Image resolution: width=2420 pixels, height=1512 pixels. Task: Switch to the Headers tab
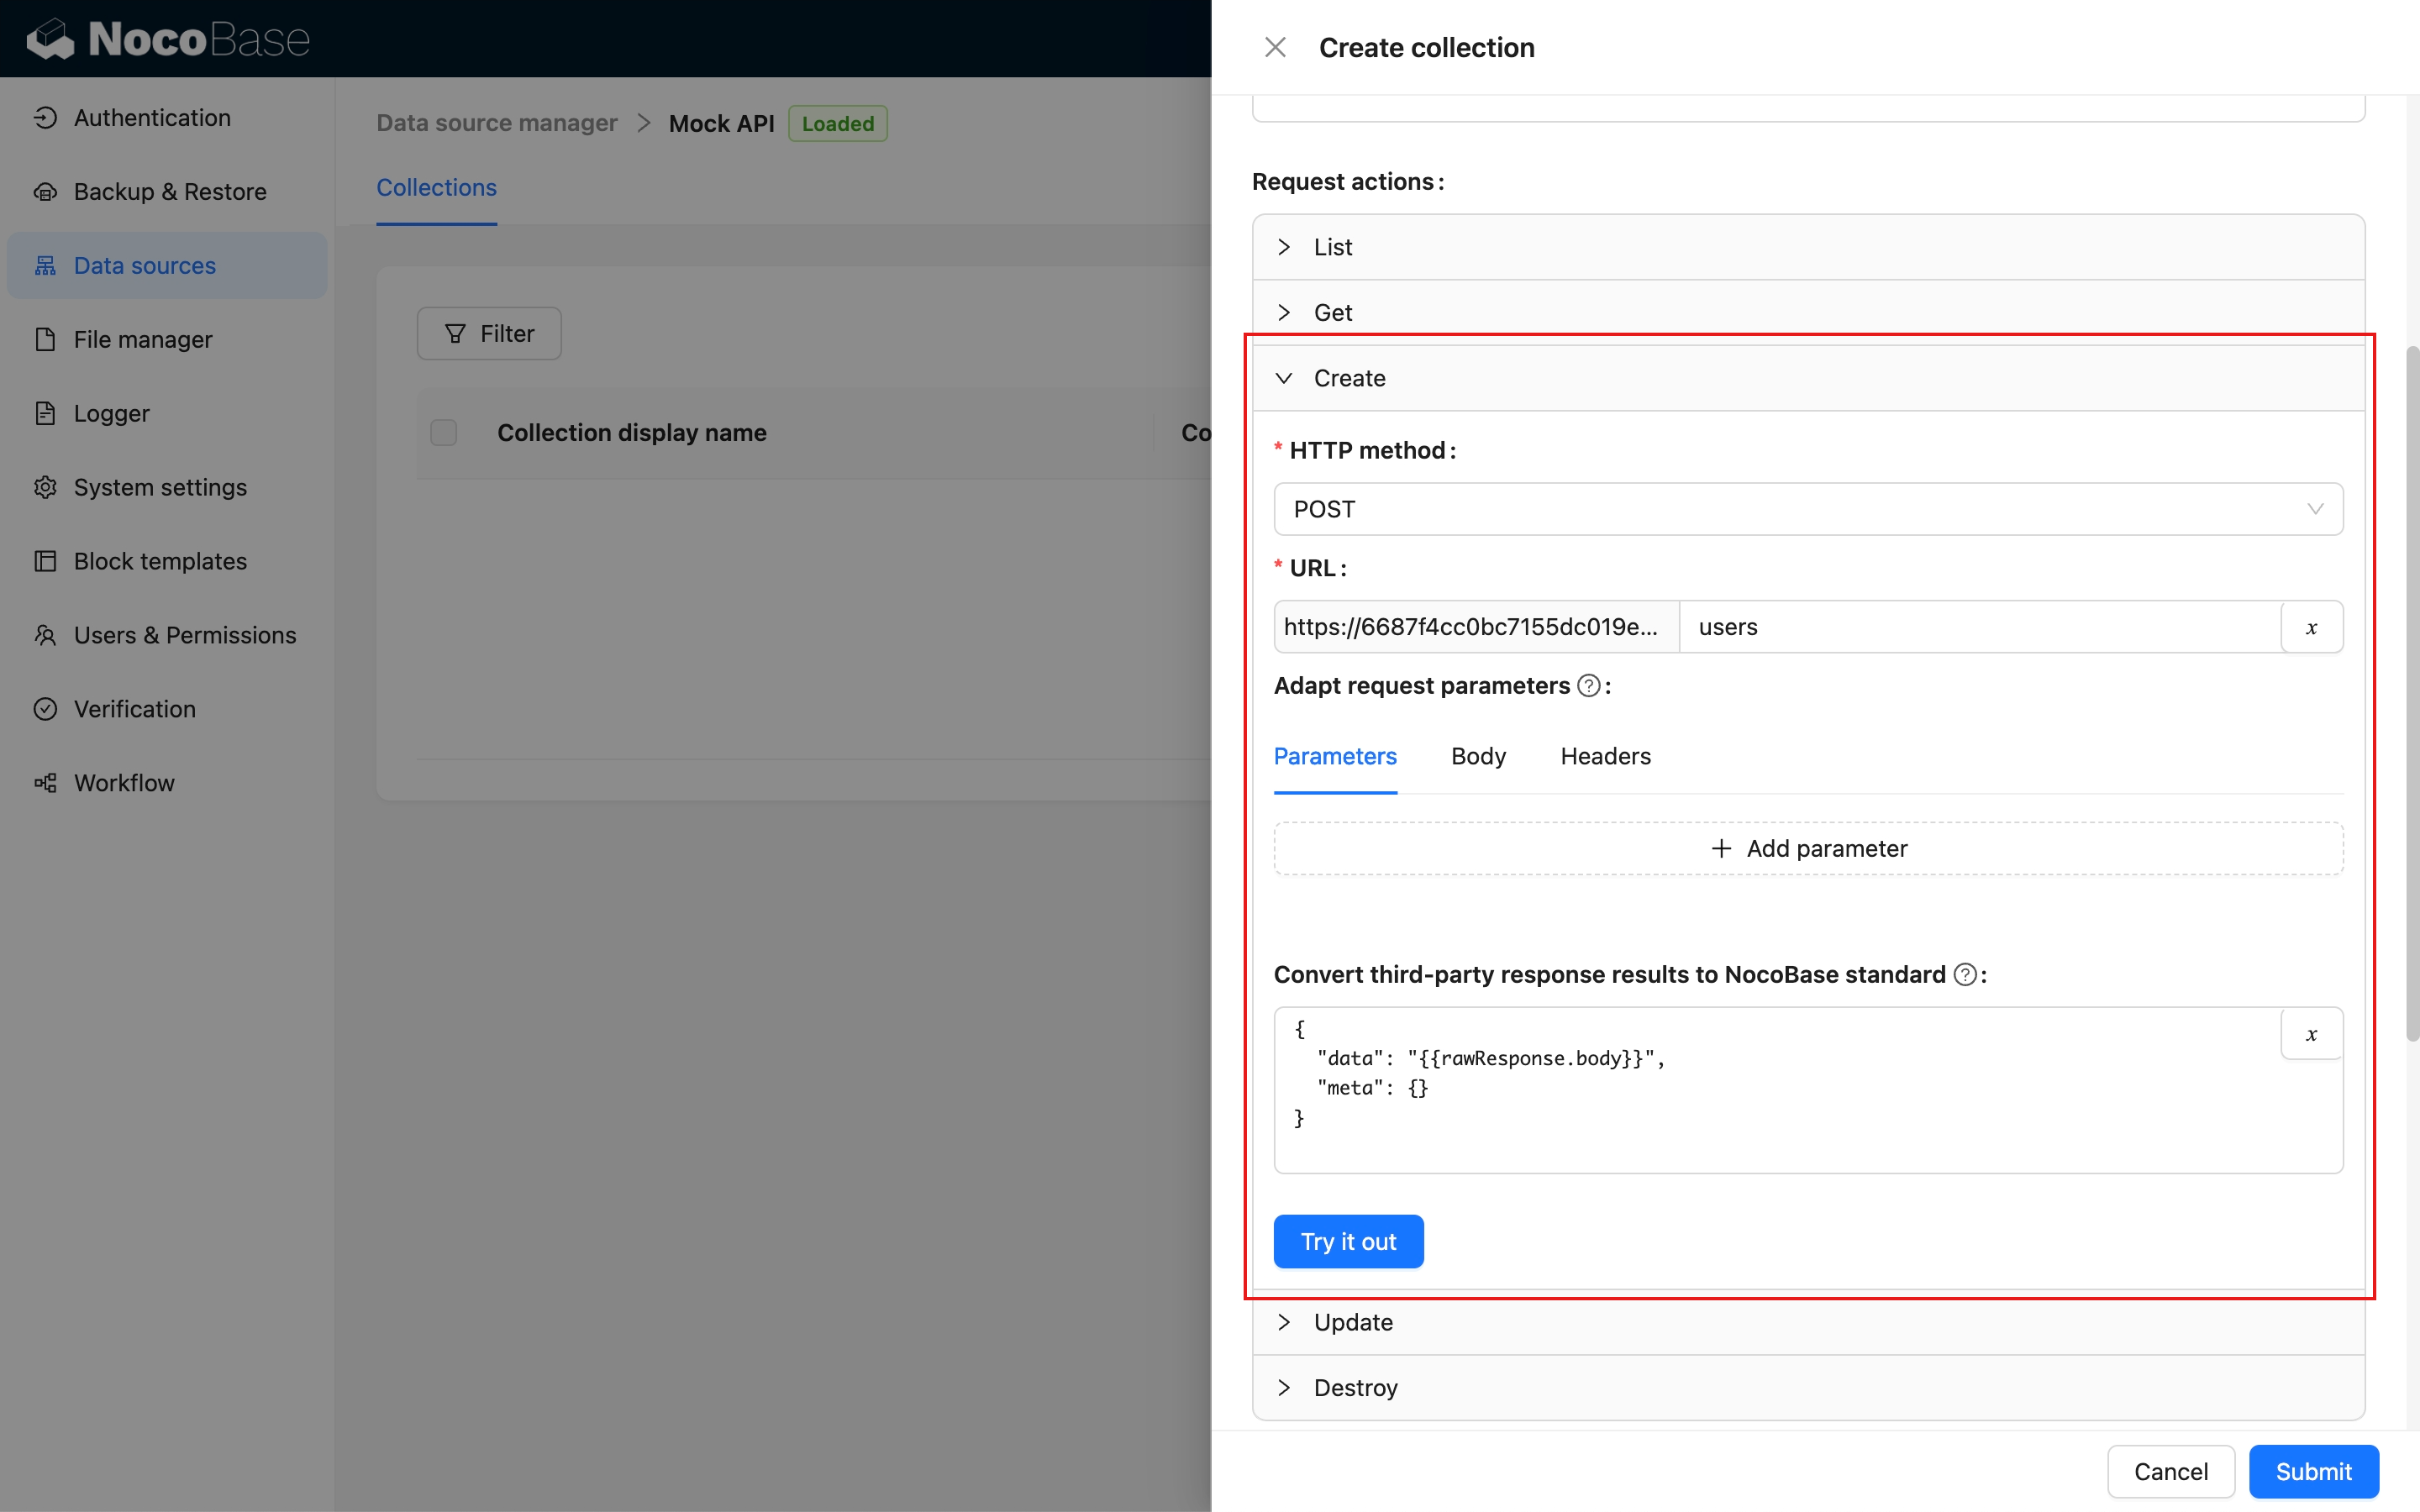tap(1605, 756)
